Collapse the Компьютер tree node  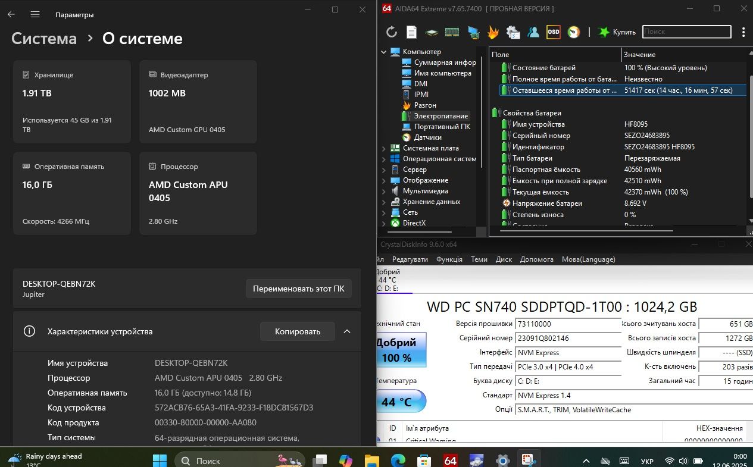point(384,52)
